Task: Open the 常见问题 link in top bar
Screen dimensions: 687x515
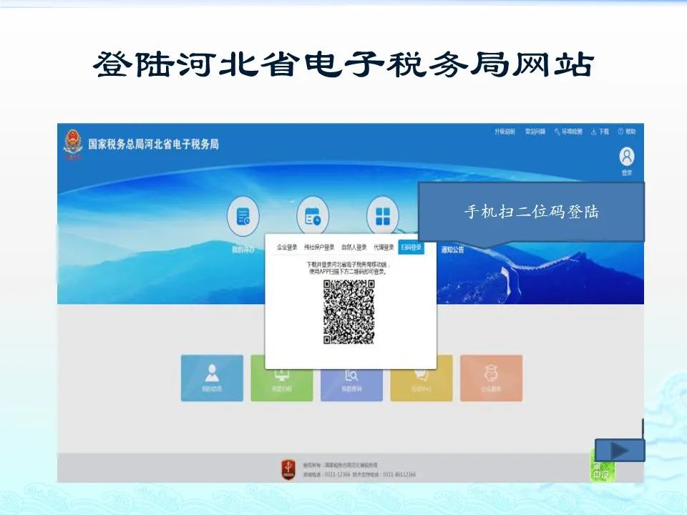Action: [535, 132]
